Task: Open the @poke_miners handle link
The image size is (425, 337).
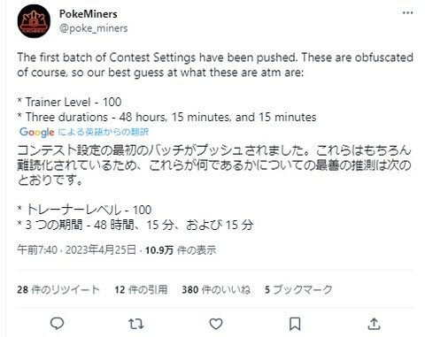Action: (x=94, y=28)
